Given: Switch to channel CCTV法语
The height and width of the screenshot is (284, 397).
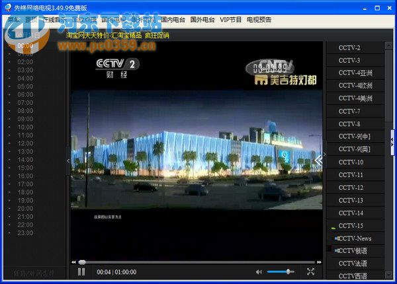Looking at the screenshot, I should 355,264.
